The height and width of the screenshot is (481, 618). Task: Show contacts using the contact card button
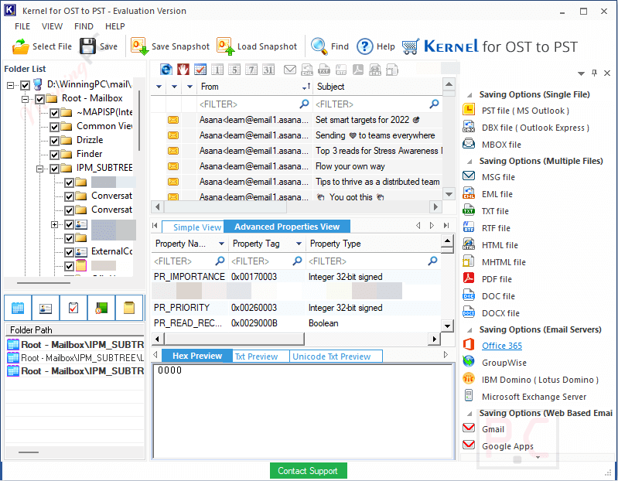(x=46, y=308)
